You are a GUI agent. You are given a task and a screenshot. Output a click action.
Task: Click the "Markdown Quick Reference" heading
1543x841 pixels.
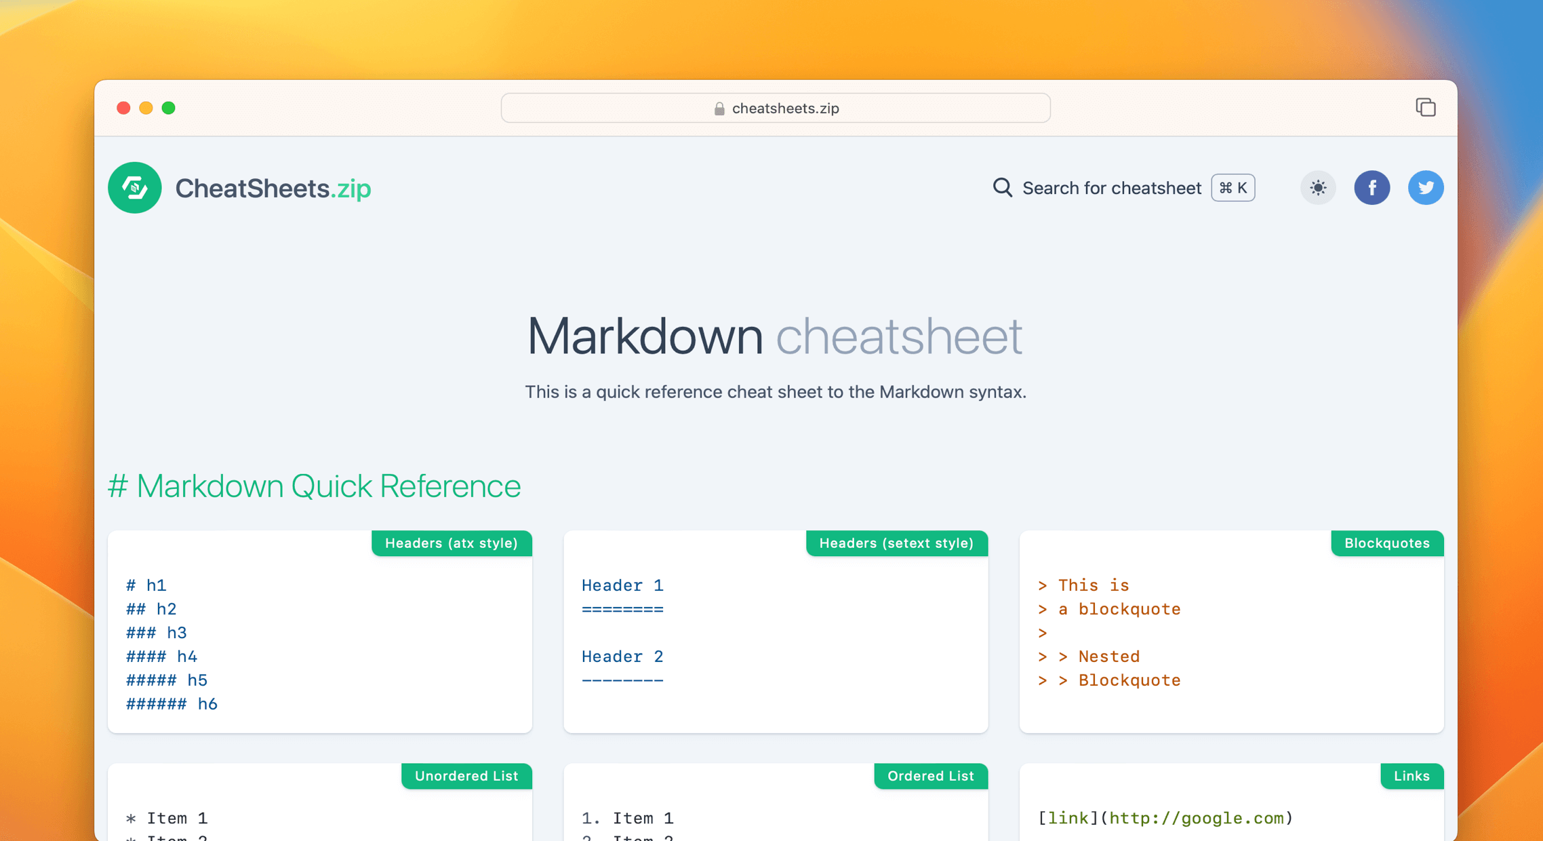tap(316, 486)
